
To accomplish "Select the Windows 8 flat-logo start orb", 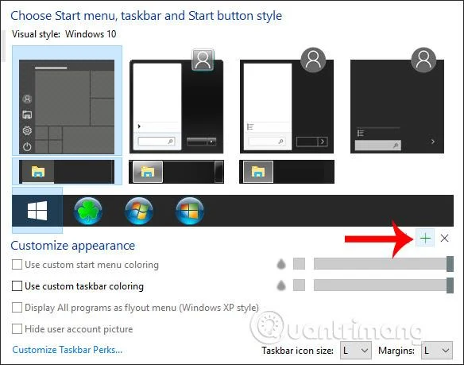I will pyautogui.click(x=190, y=212).
